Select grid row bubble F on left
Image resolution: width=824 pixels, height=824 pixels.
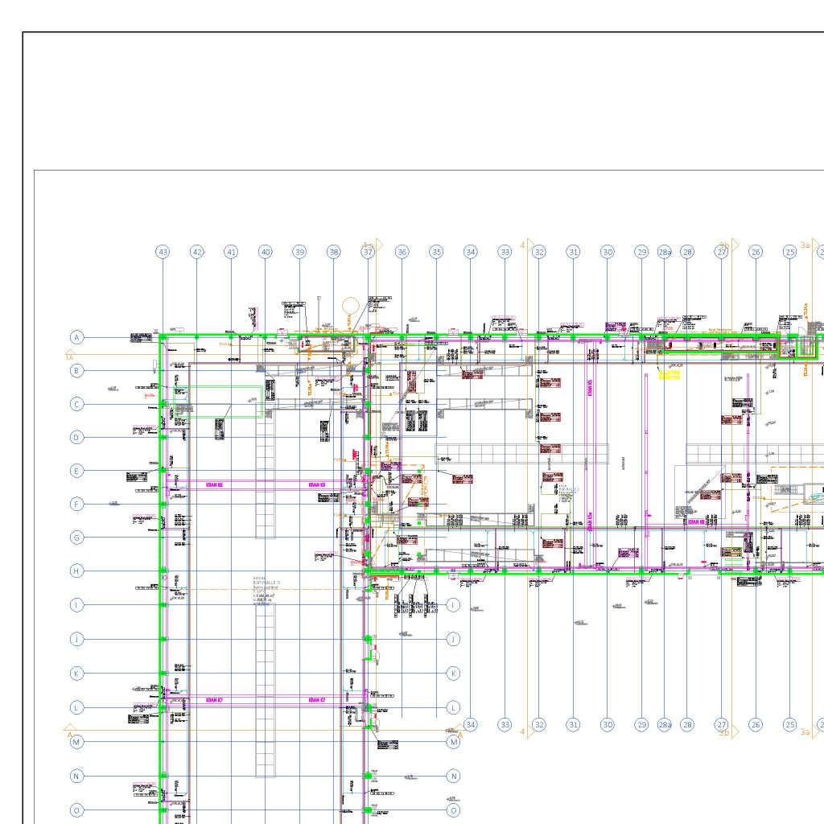[x=76, y=505]
